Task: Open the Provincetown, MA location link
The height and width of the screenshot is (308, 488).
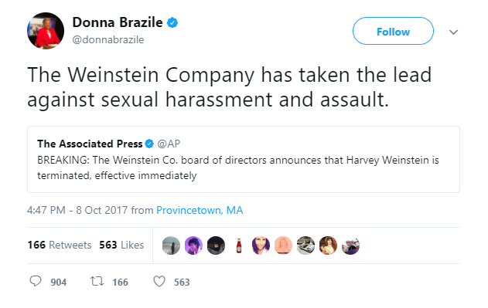Action: [200, 210]
